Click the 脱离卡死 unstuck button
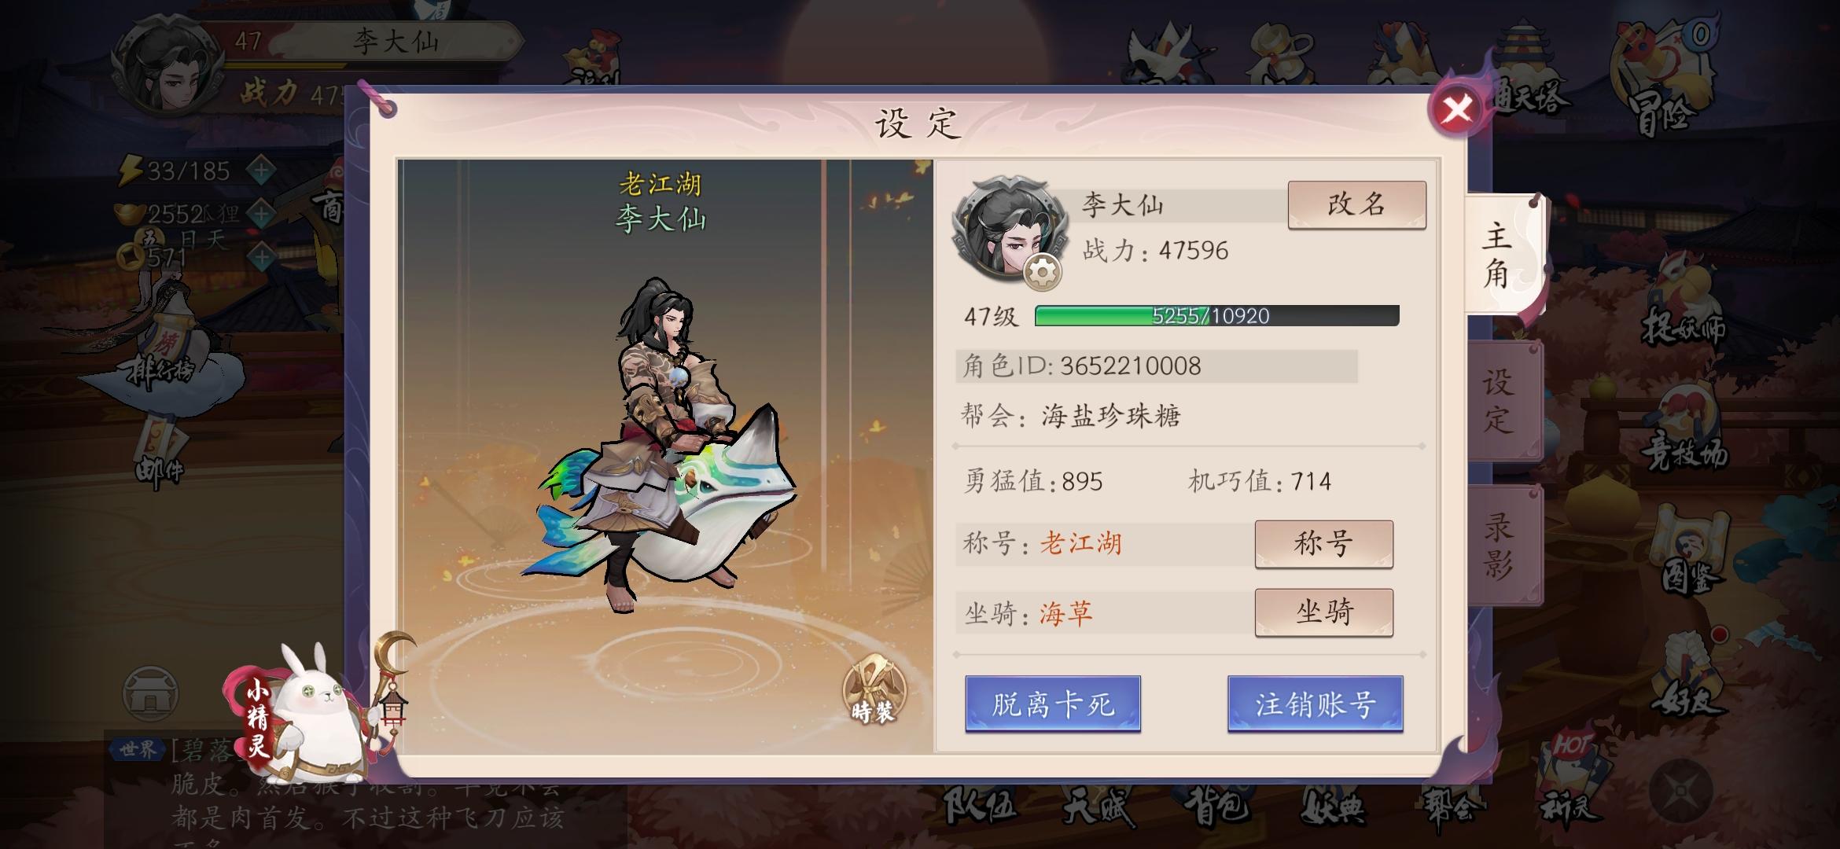Image resolution: width=1840 pixels, height=849 pixels. 1053,704
